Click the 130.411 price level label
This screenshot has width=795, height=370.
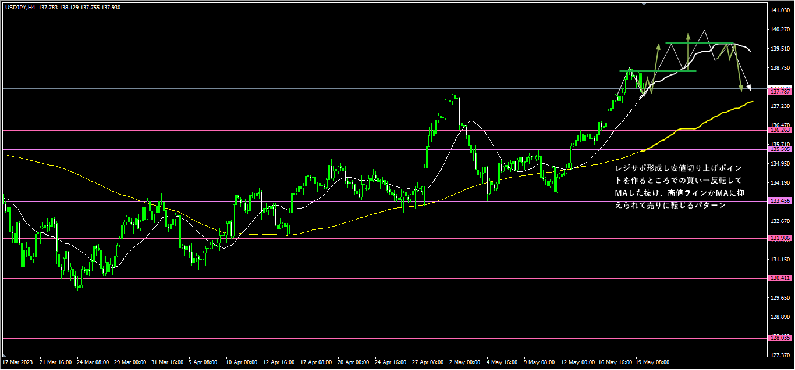point(779,278)
